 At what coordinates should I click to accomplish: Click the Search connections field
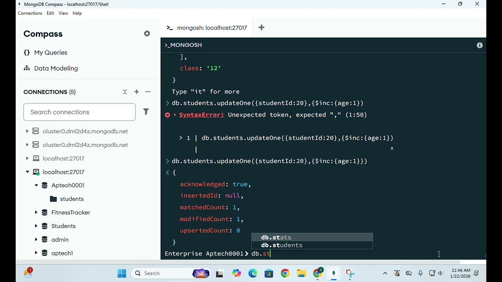point(79,112)
